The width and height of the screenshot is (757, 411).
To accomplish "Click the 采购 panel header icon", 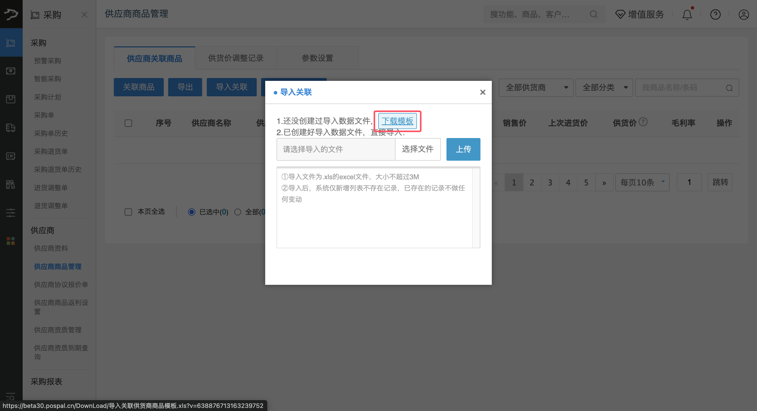I will (x=35, y=15).
